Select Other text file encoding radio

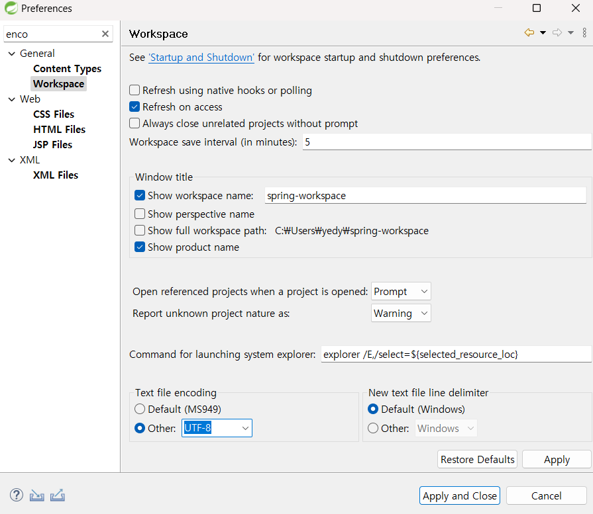[140, 428]
